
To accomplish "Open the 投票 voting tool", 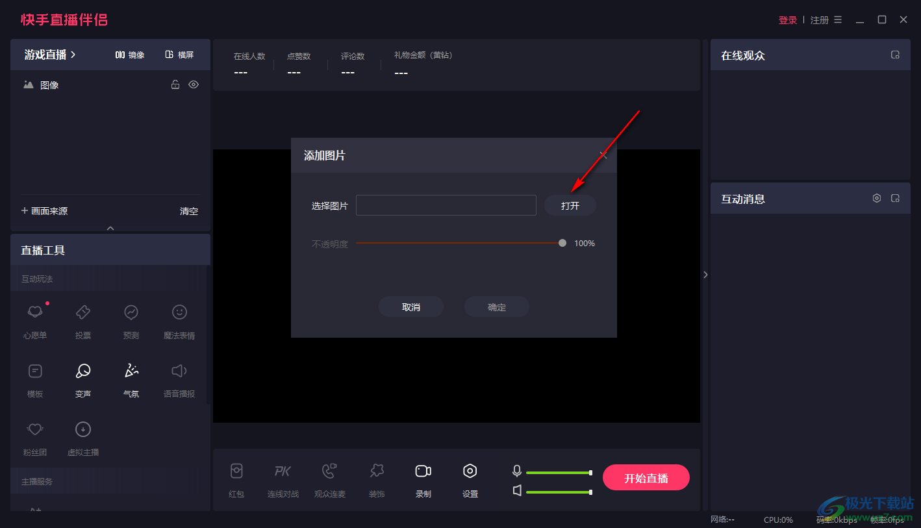I will click(83, 321).
